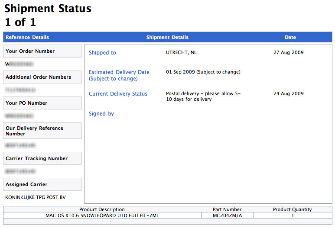Click the Shipped to label
The width and height of the screenshot is (335, 228).
(102, 53)
